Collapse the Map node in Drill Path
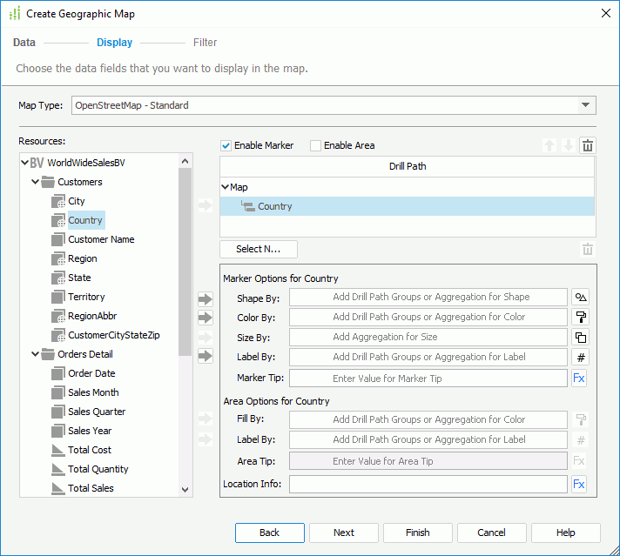620x556 pixels. pos(225,187)
